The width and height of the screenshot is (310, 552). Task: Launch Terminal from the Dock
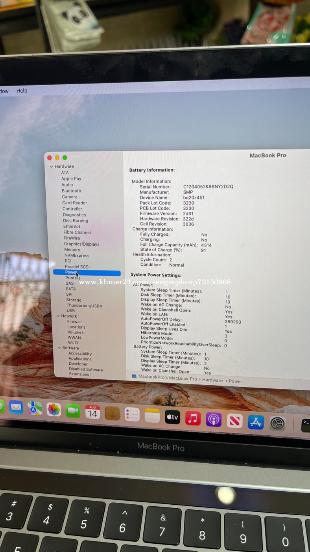305,425
